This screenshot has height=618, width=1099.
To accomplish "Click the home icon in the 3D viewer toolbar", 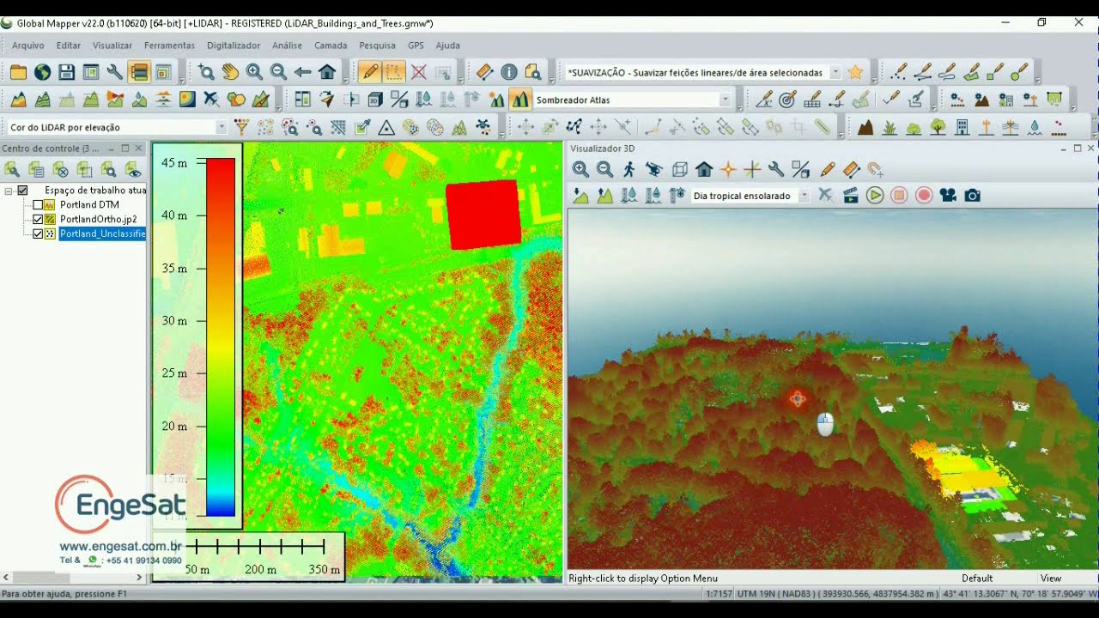I will coord(704,169).
